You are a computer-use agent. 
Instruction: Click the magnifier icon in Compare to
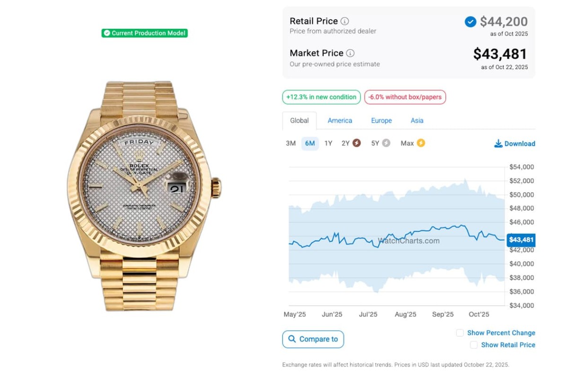(292, 339)
